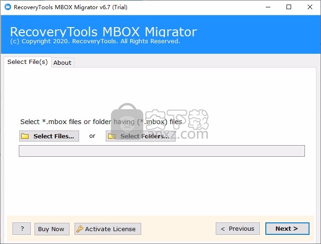Switch to the About tab

(63, 62)
